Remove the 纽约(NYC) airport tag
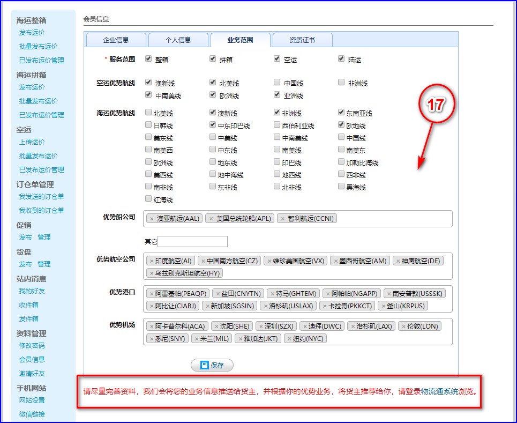 click(289, 339)
